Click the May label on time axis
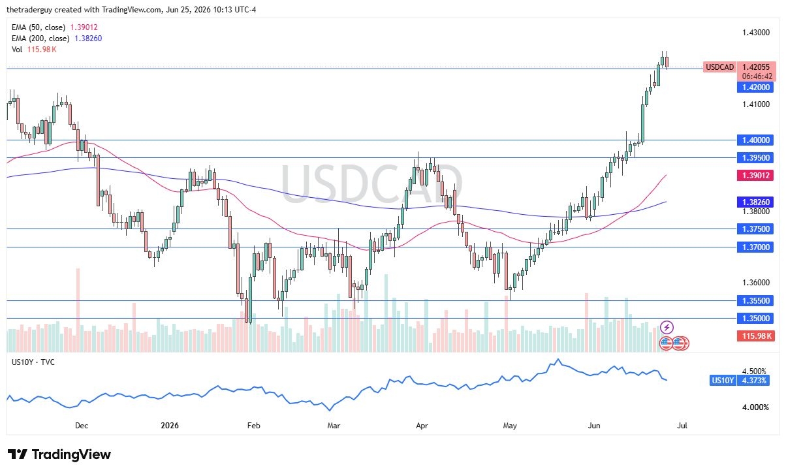This screenshot has height=474, width=786. tap(510, 426)
